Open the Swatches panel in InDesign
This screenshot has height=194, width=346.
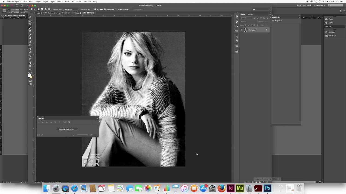(x=335, y=32)
